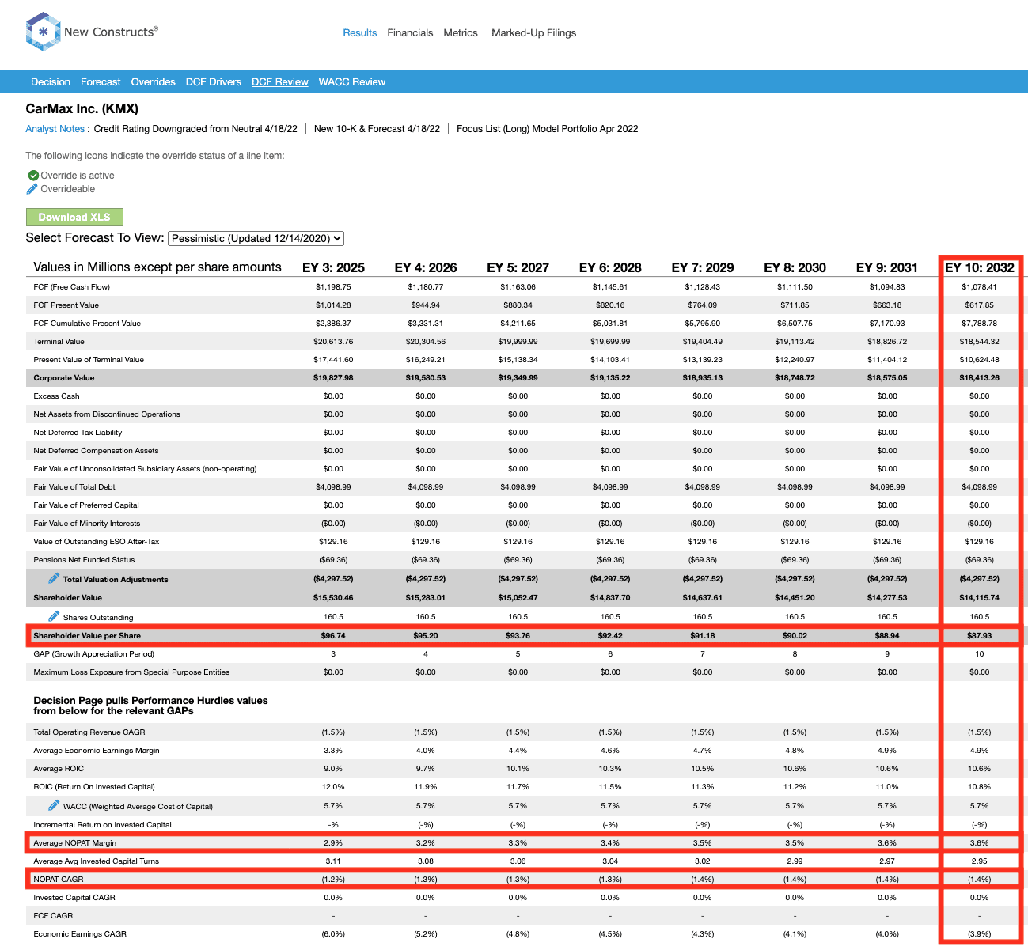
Task: Click the EY 4: 2026 column header
Action: 426,267
